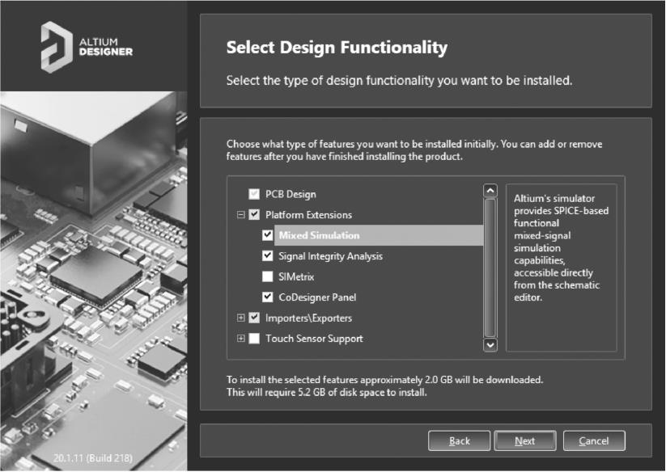The image size is (666, 472).
Task: Click the Altium Designer logo icon
Action: point(57,46)
